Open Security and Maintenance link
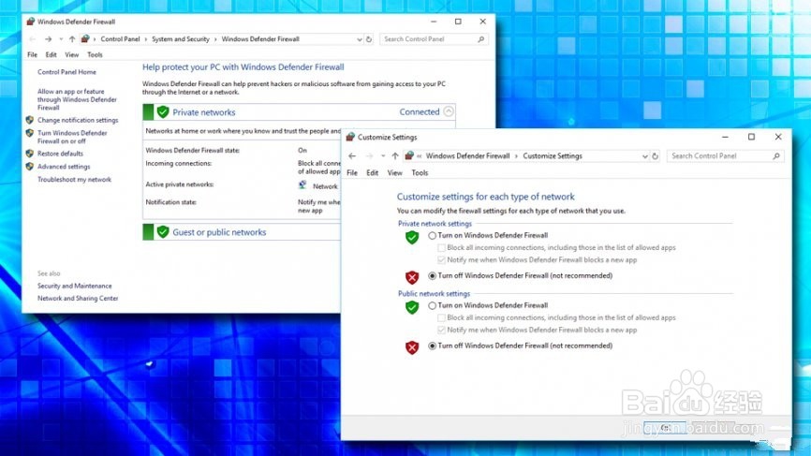 tap(75, 286)
